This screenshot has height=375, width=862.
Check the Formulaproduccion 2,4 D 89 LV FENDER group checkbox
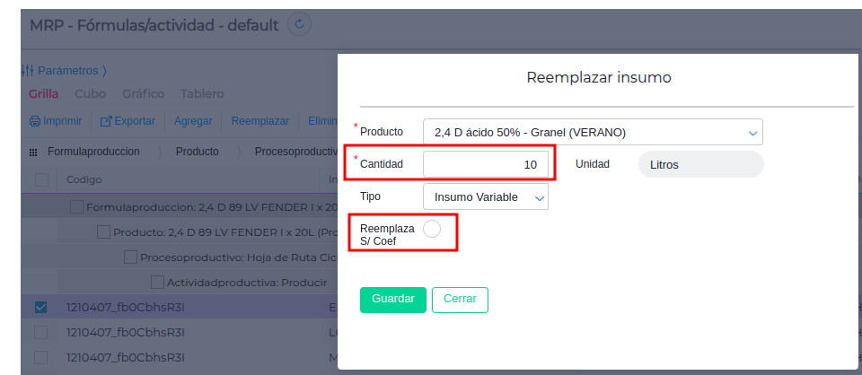click(x=77, y=207)
